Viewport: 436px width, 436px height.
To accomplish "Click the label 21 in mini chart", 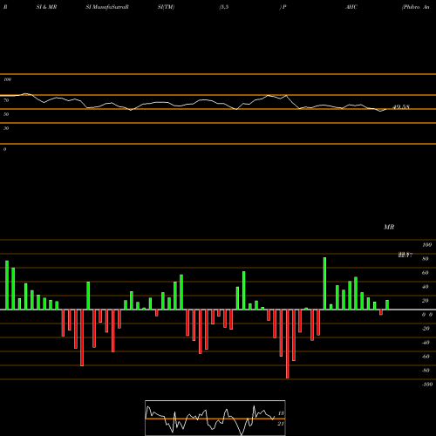I will pyautogui.click(x=281, y=424).
